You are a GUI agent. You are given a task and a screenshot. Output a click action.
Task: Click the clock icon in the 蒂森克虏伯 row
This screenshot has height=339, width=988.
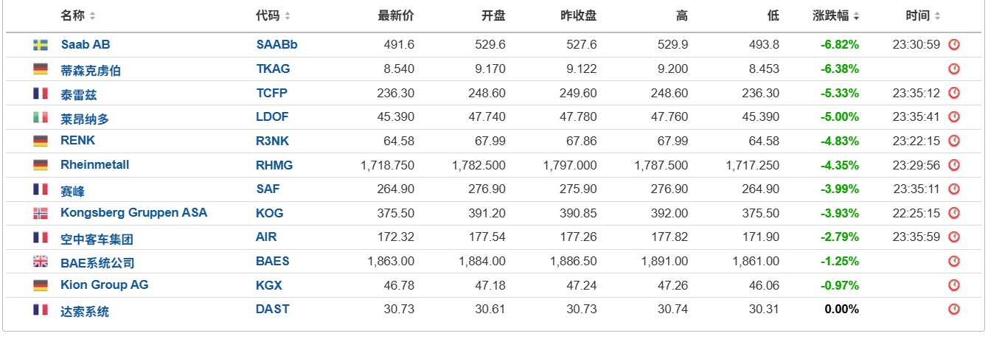click(954, 69)
